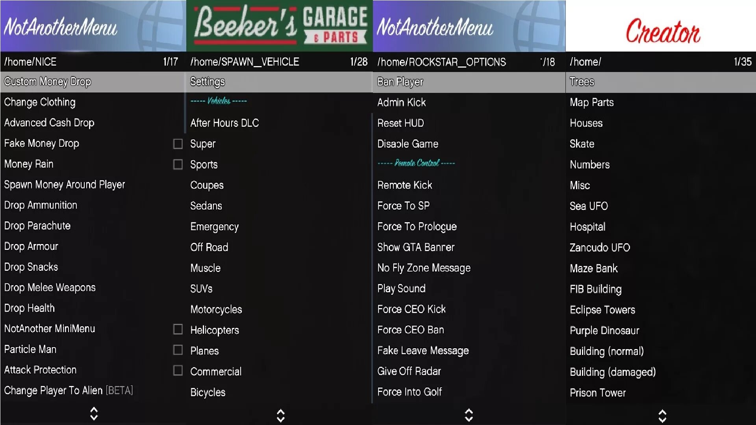Click the Remote Kick button
Screen dimensions: 756x425
pos(404,185)
